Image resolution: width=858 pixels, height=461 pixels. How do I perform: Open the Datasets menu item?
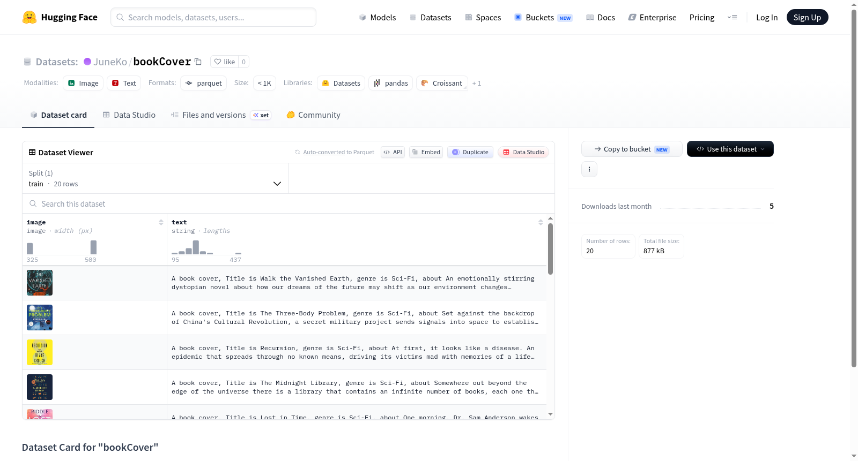pos(430,18)
